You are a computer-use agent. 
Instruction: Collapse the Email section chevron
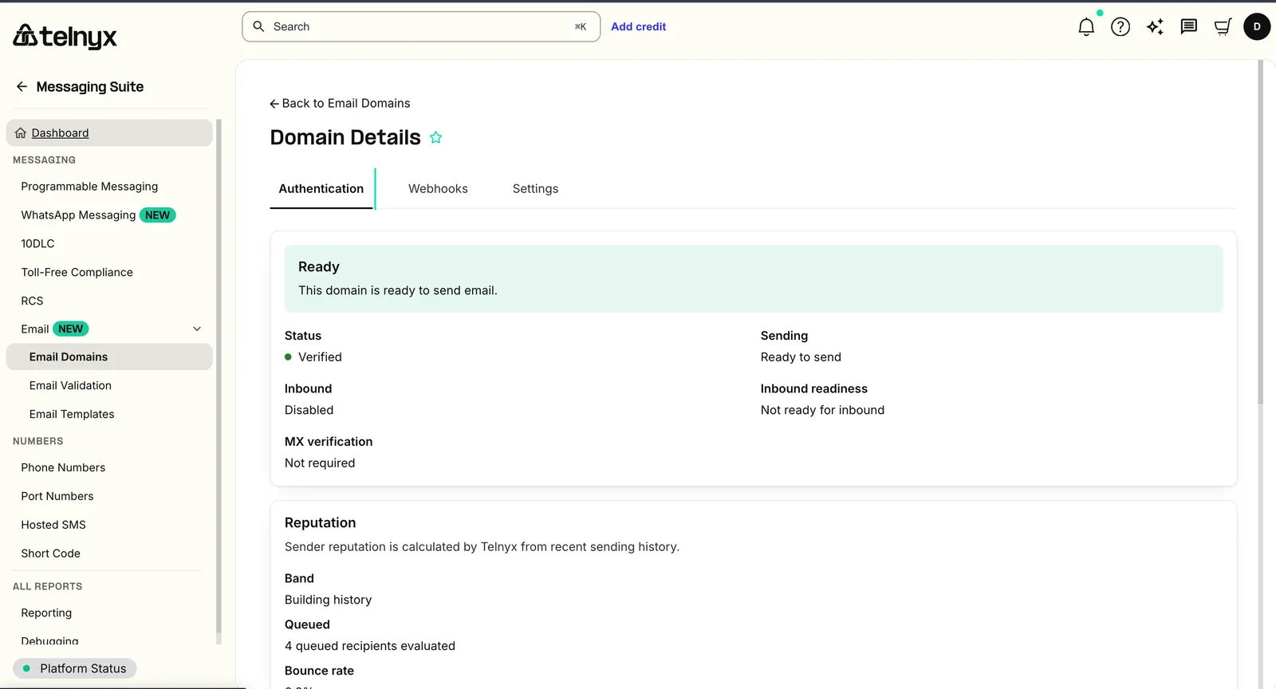coord(197,329)
